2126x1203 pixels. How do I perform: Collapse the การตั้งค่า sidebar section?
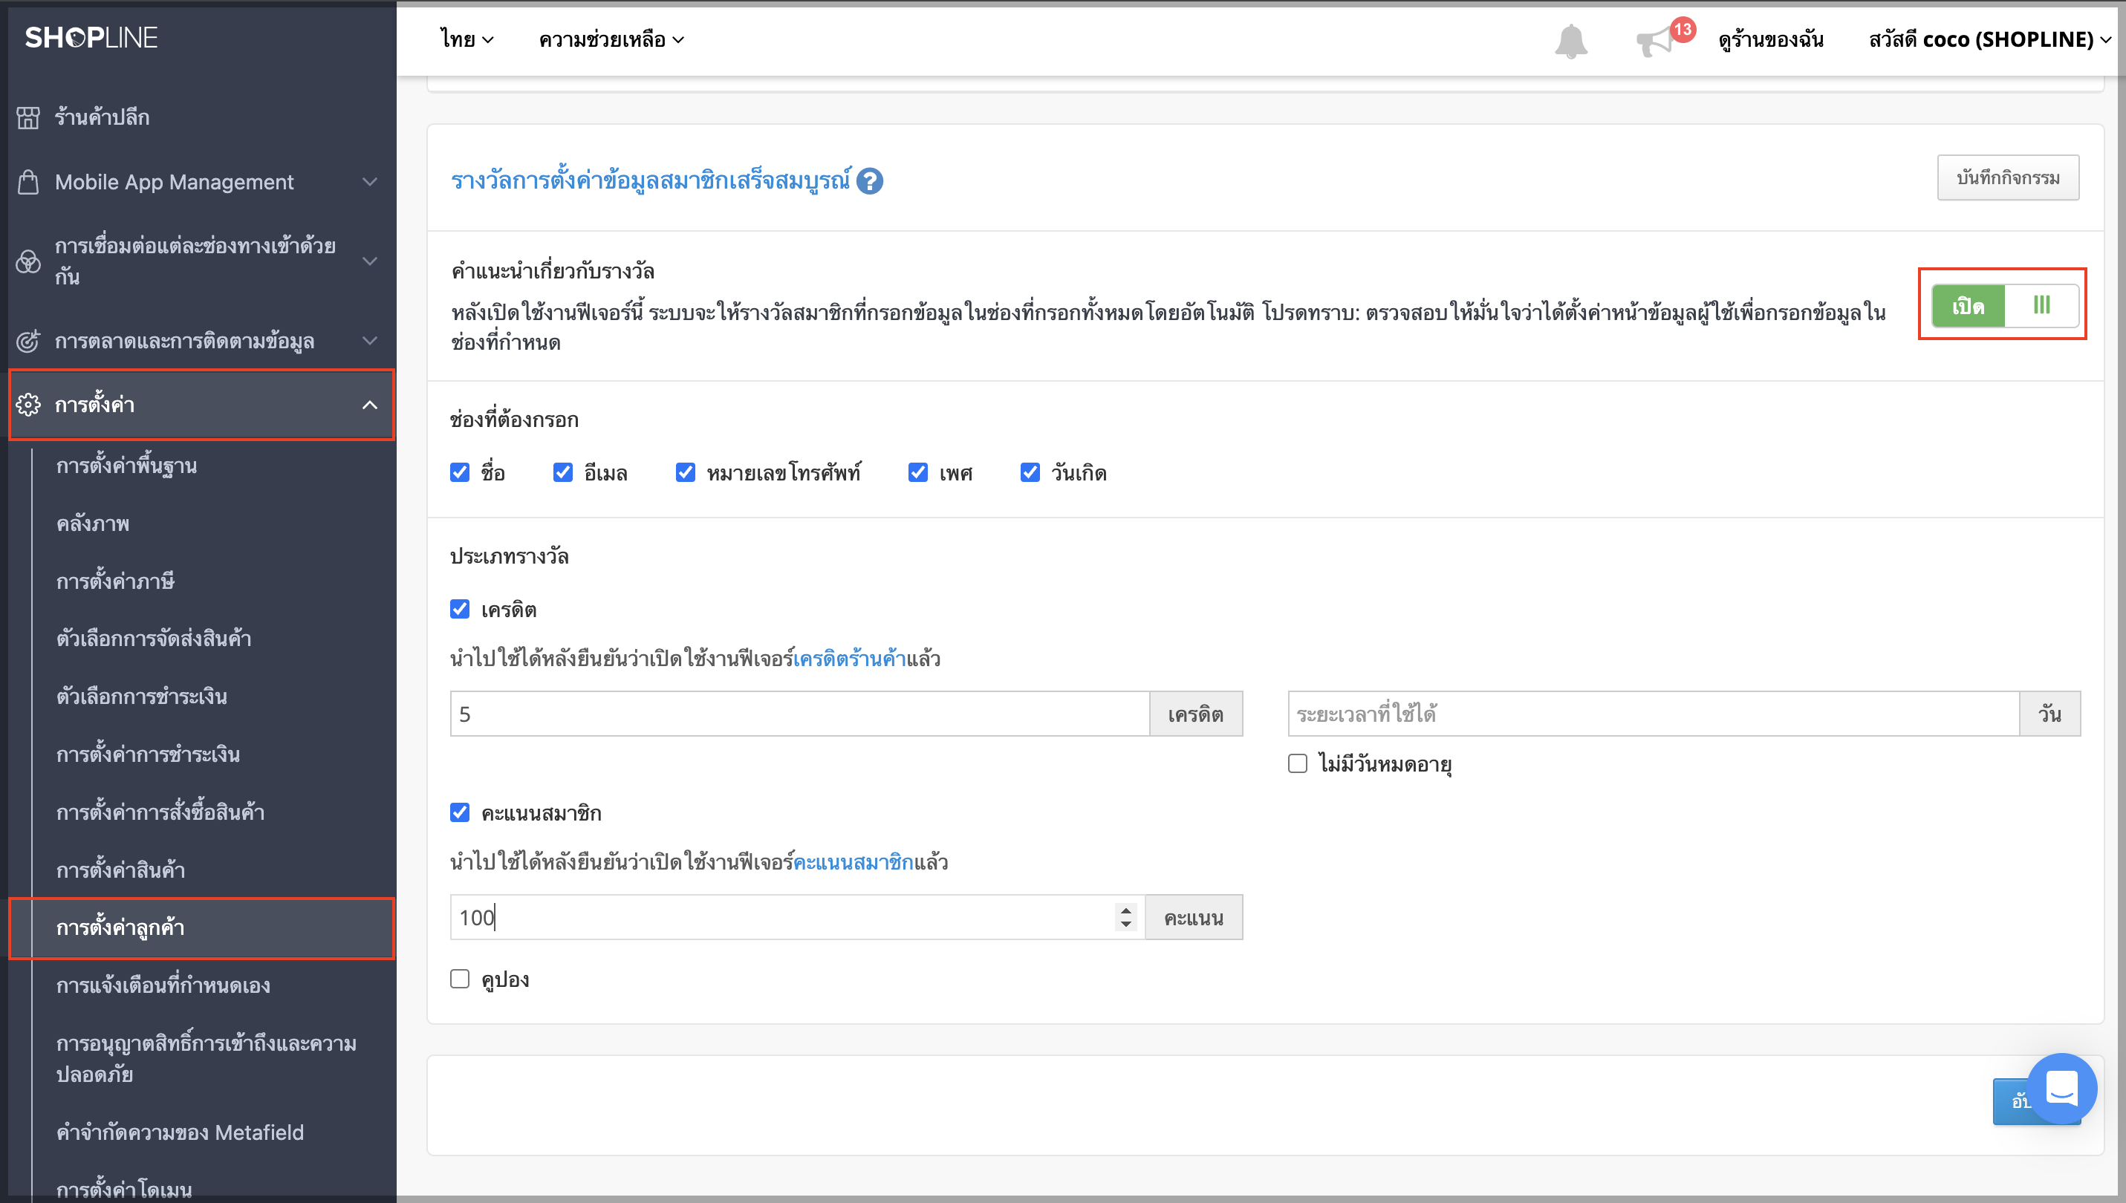(370, 405)
